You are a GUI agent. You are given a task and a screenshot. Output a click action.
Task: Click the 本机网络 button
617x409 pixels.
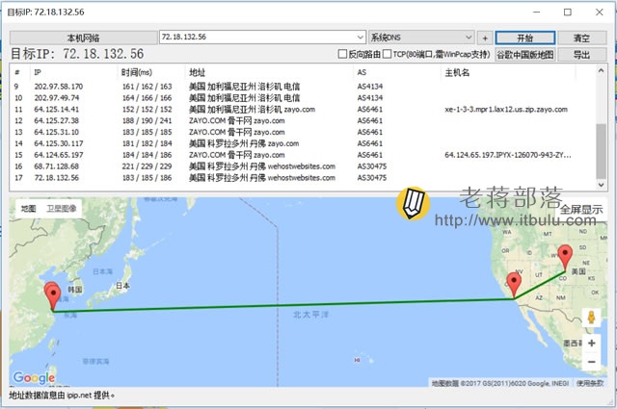(84, 38)
